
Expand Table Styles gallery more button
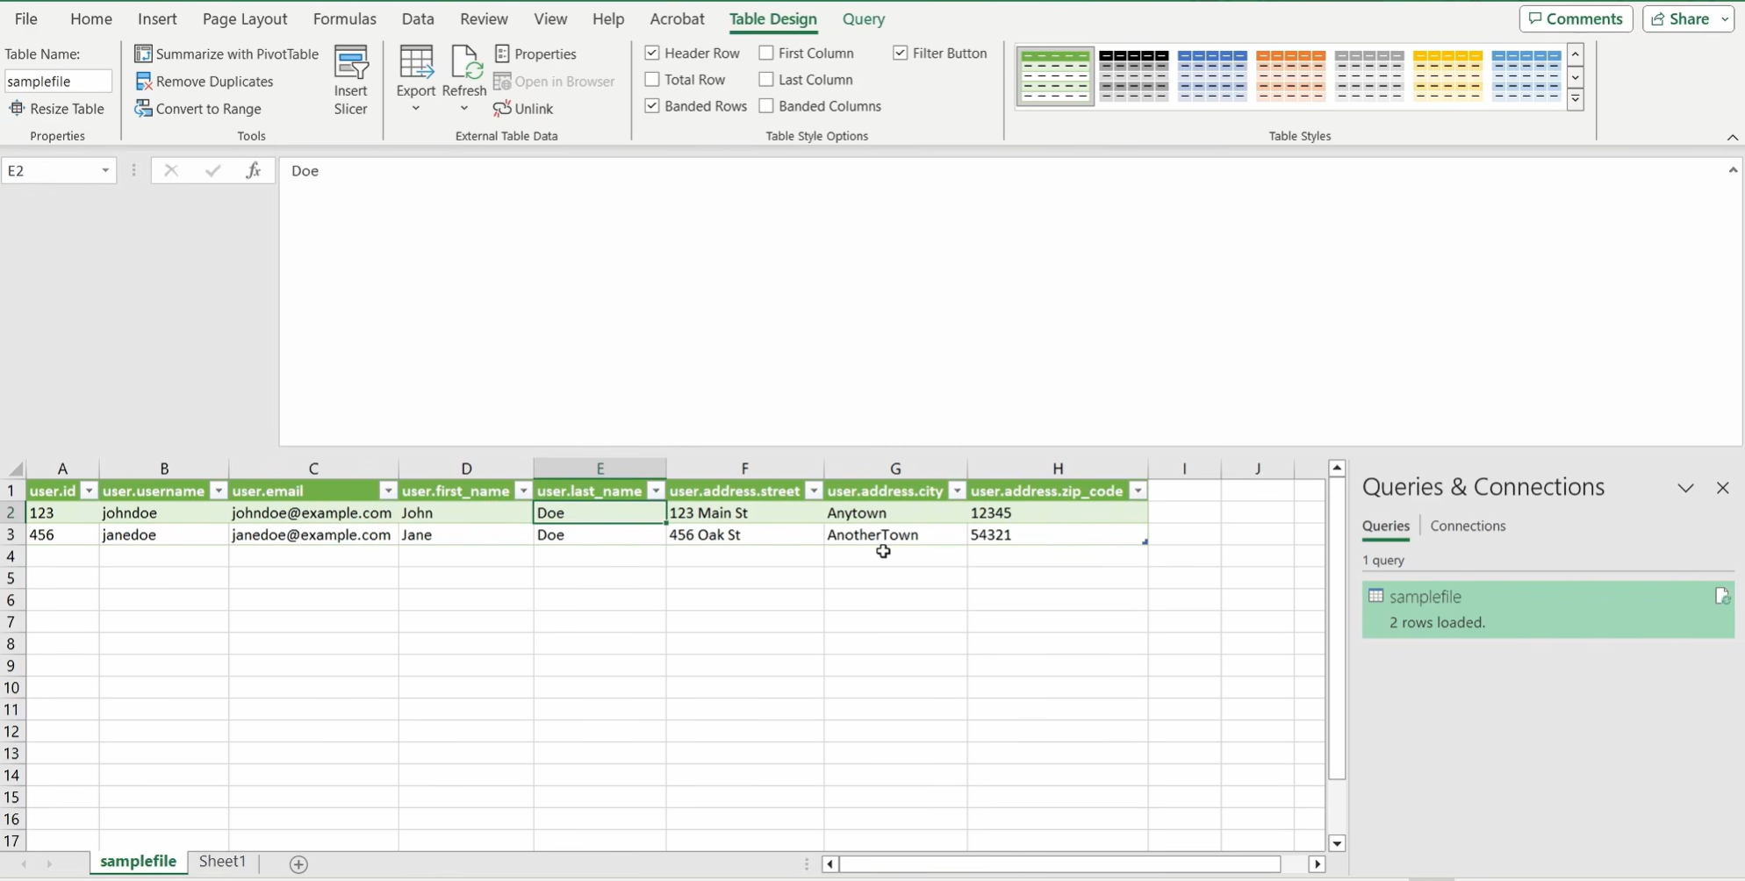(x=1576, y=99)
